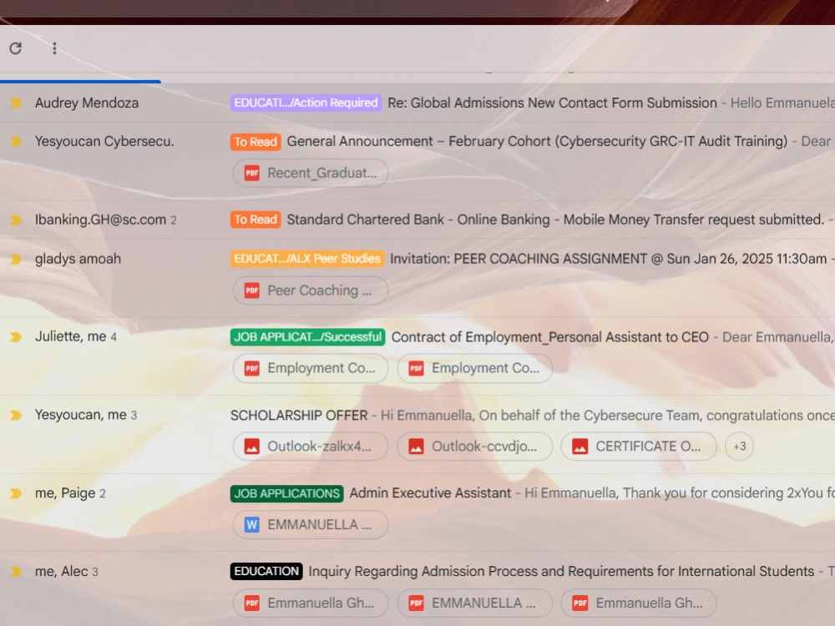Toggle importance marker for Yesyoucan, me email

pyautogui.click(x=16, y=415)
